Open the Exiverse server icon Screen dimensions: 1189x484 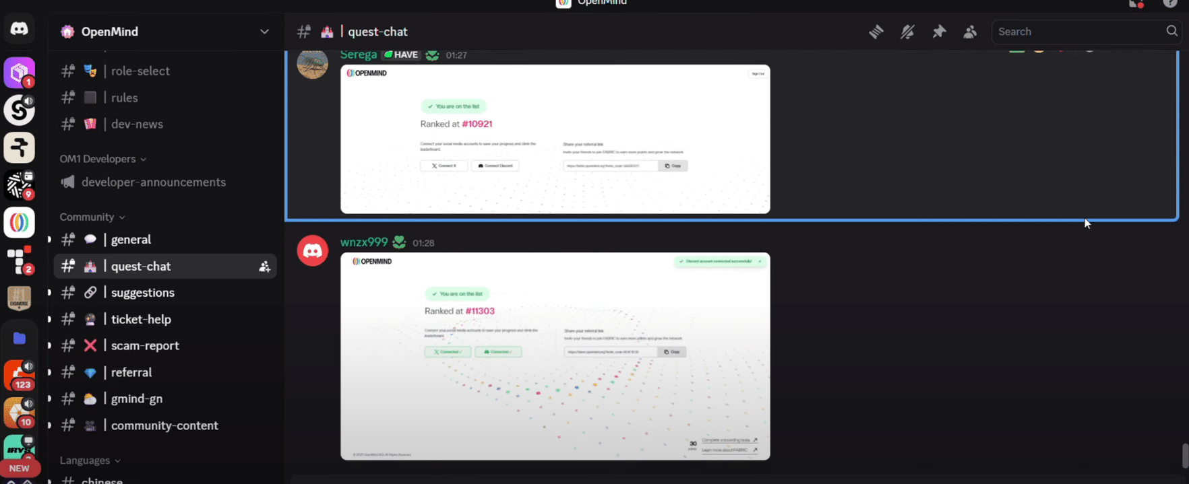[19, 298]
